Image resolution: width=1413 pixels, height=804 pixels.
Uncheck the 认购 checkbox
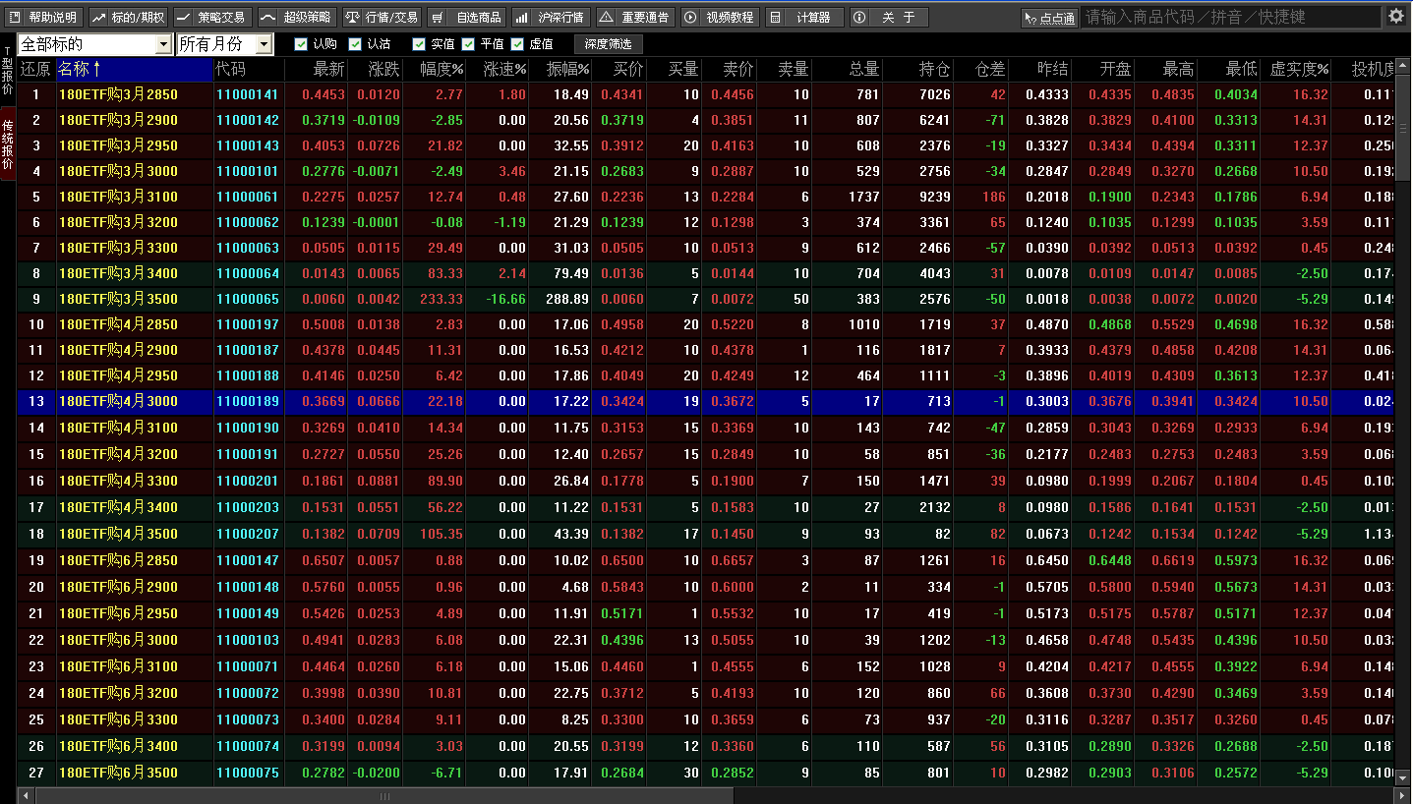[301, 44]
